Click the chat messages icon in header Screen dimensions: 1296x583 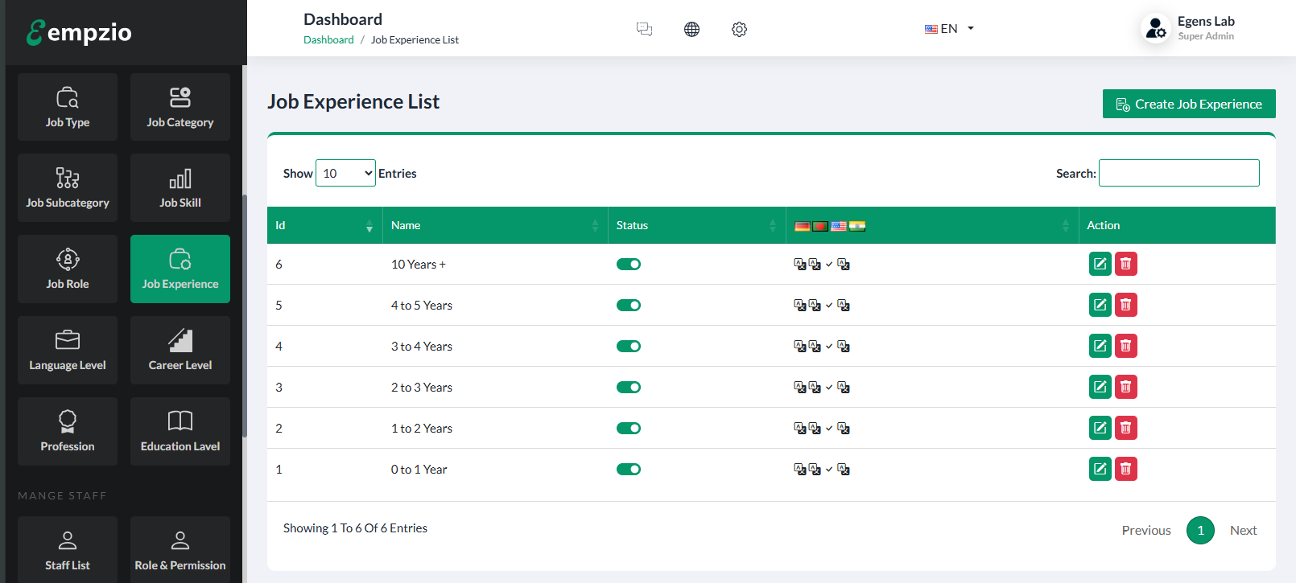[x=644, y=30]
